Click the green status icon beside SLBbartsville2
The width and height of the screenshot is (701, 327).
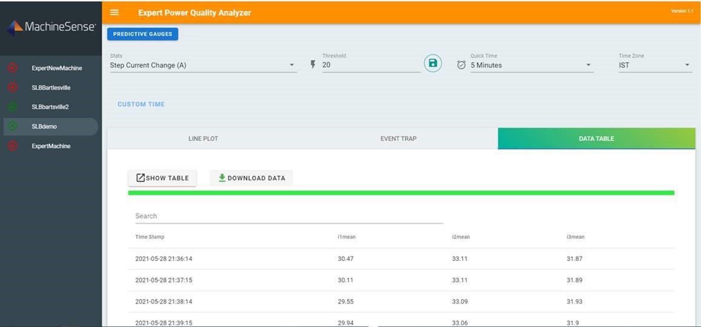click(x=13, y=106)
